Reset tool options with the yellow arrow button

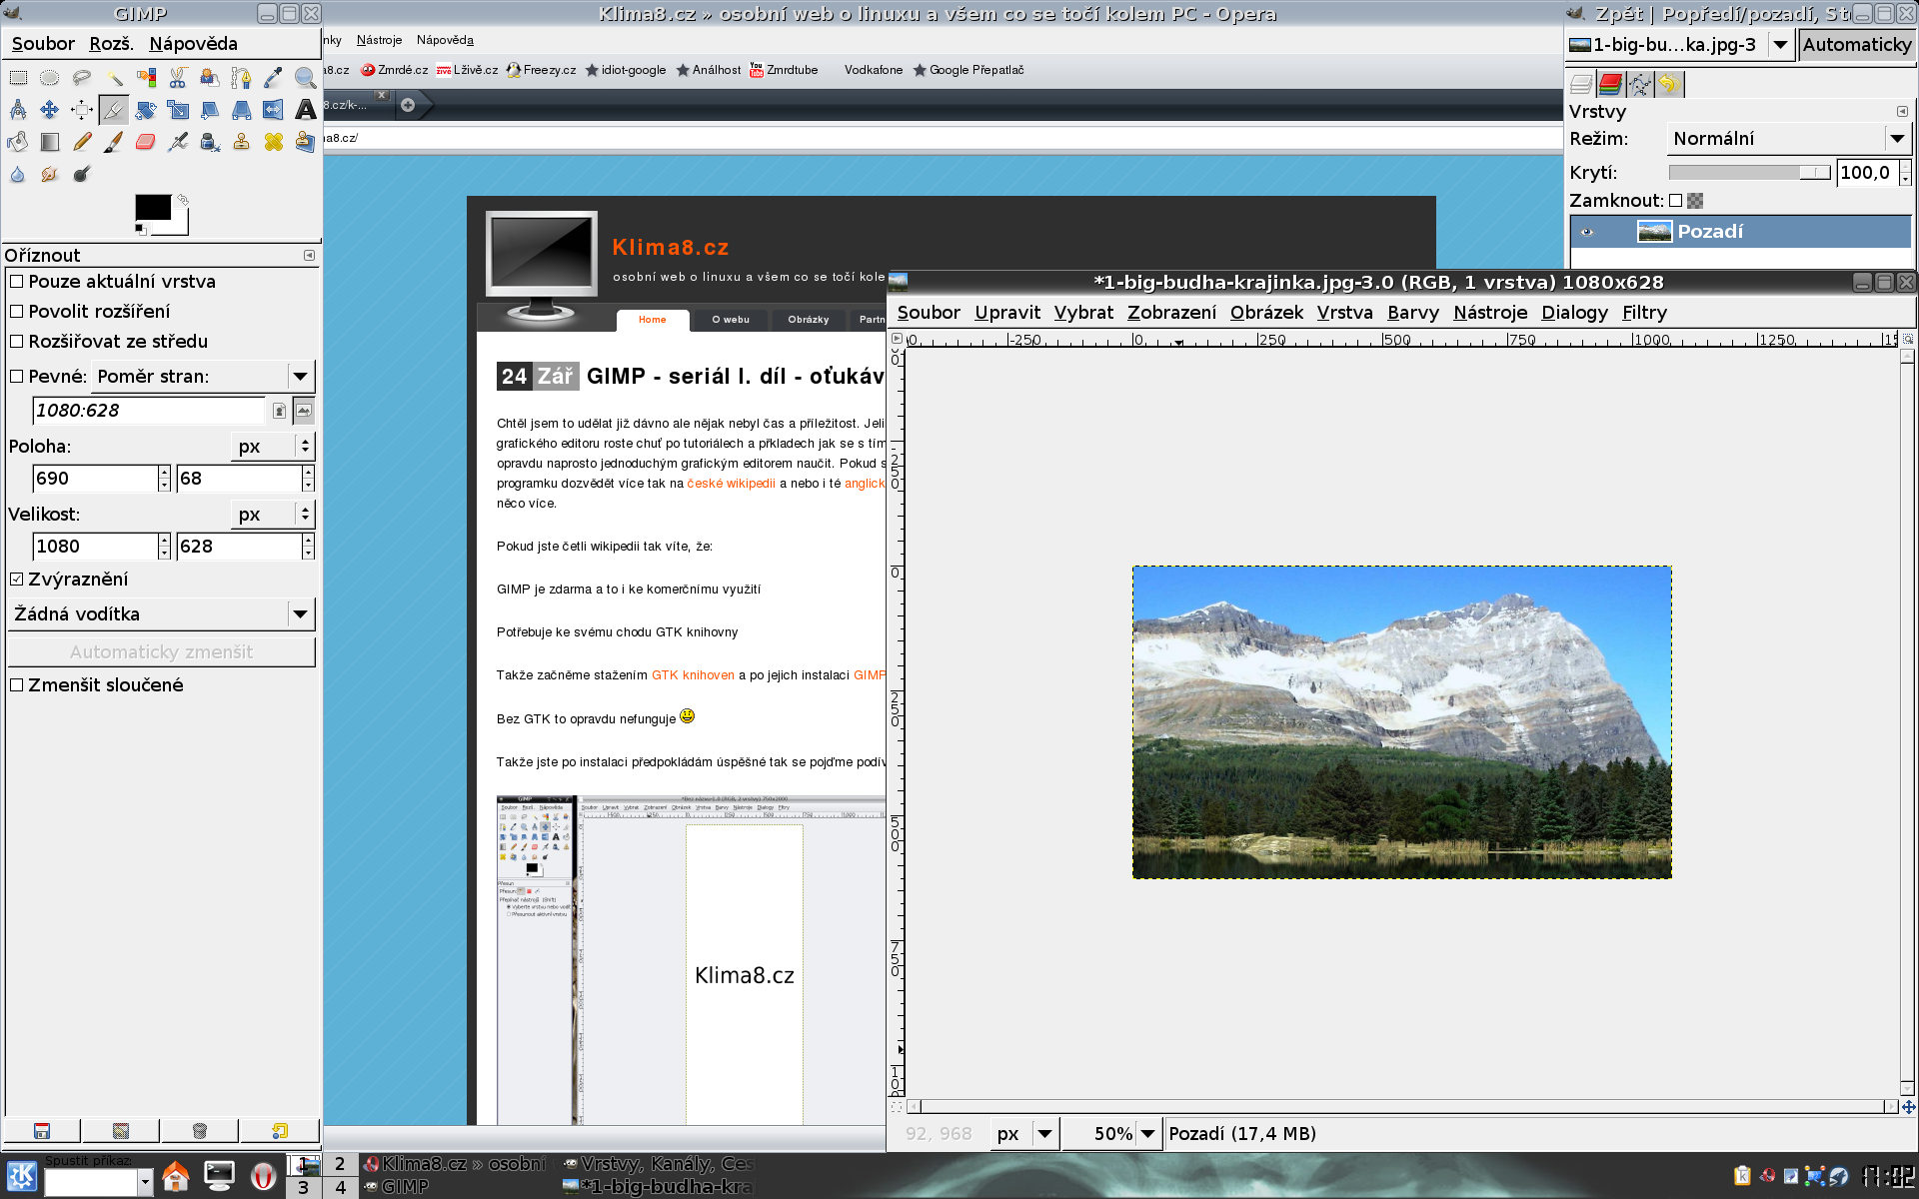[x=280, y=1131]
